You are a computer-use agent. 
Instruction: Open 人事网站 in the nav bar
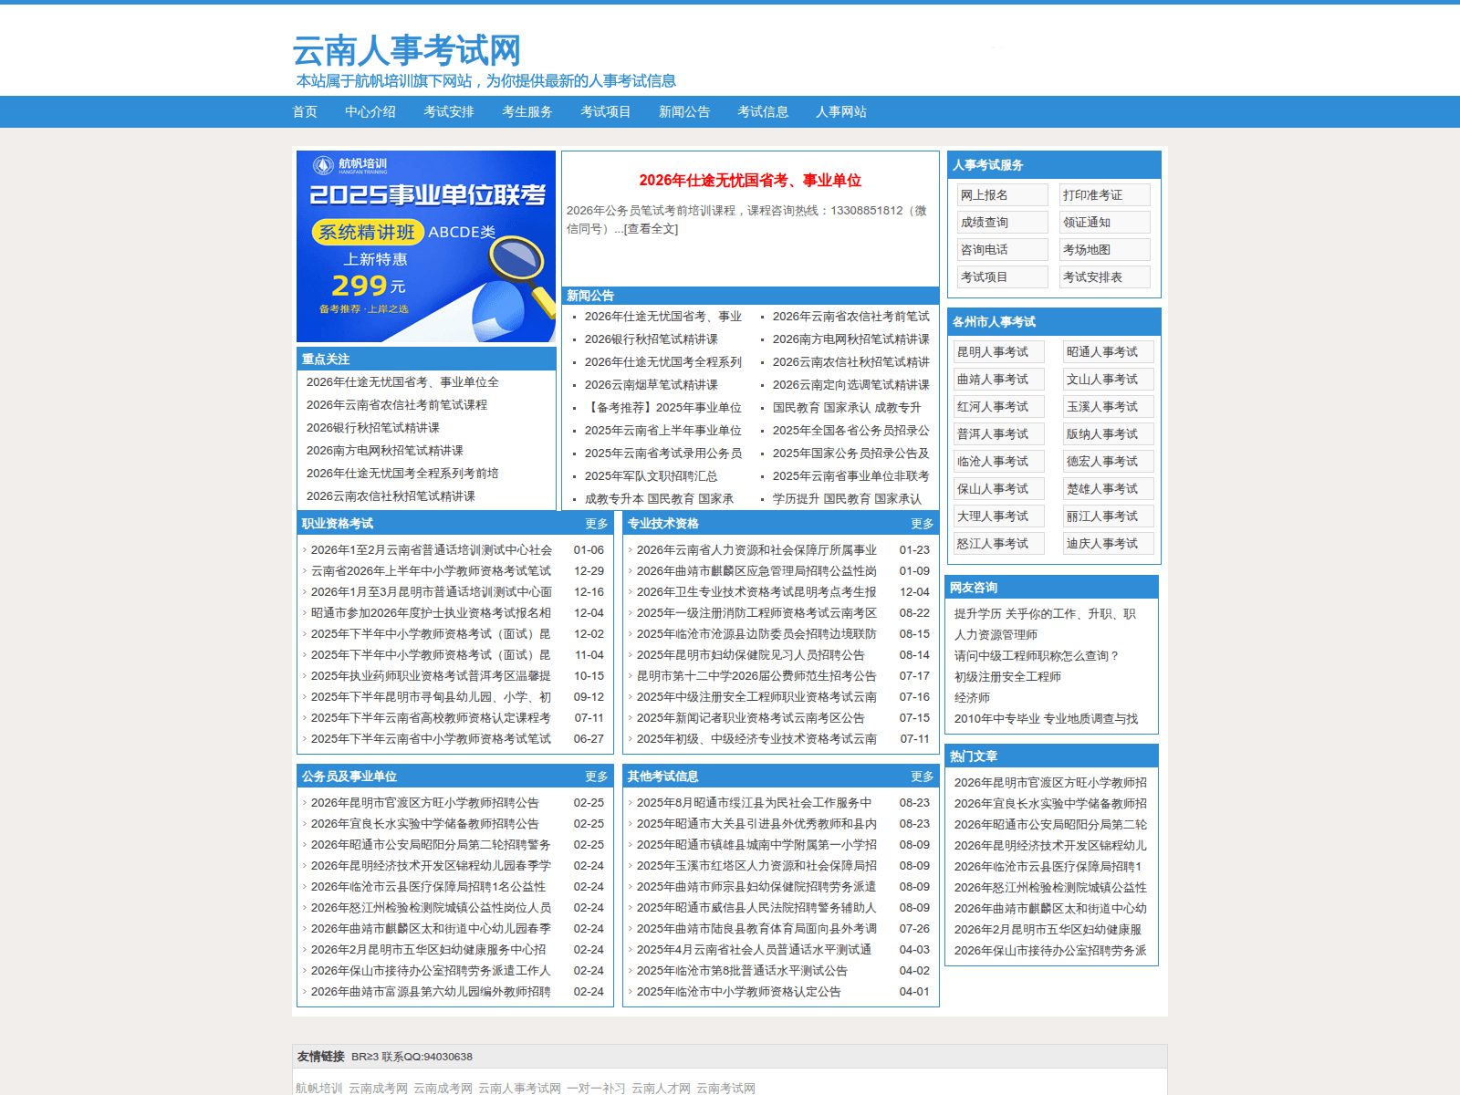tap(841, 111)
